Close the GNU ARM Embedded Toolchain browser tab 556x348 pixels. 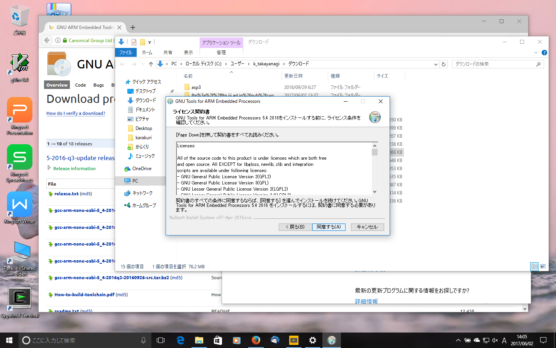tap(119, 27)
